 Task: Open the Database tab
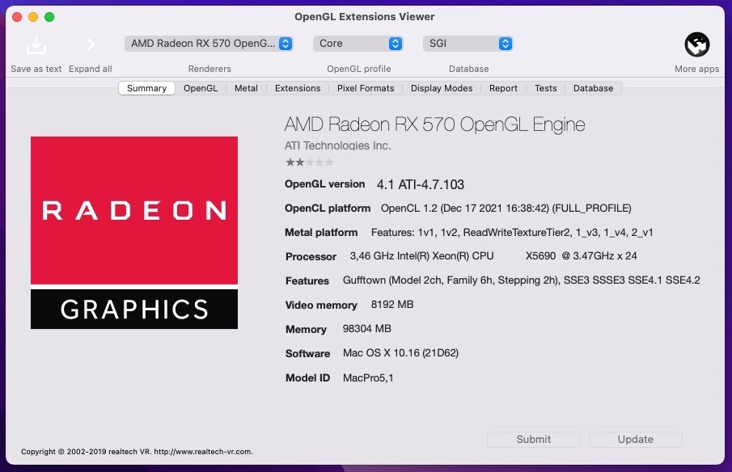pyautogui.click(x=593, y=88)
